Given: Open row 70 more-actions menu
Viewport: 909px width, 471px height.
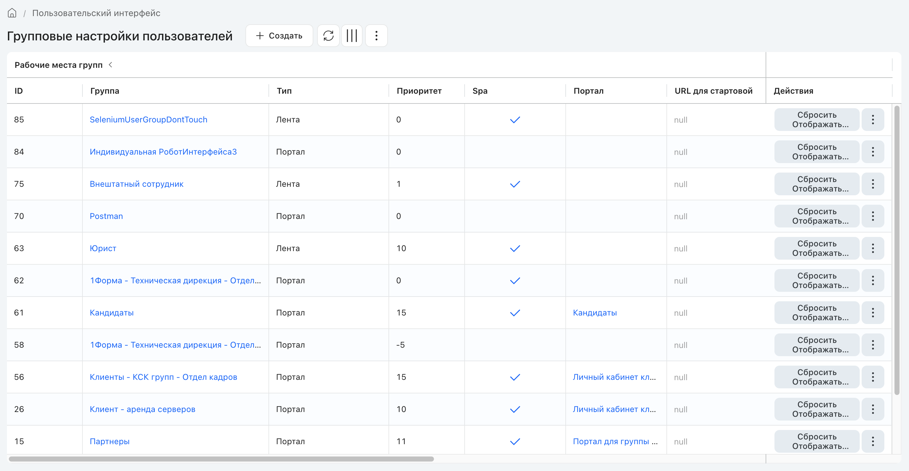Looking at the screenshot, I should pos(873,216).
